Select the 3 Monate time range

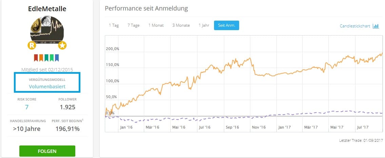click(x=181, y=25)
